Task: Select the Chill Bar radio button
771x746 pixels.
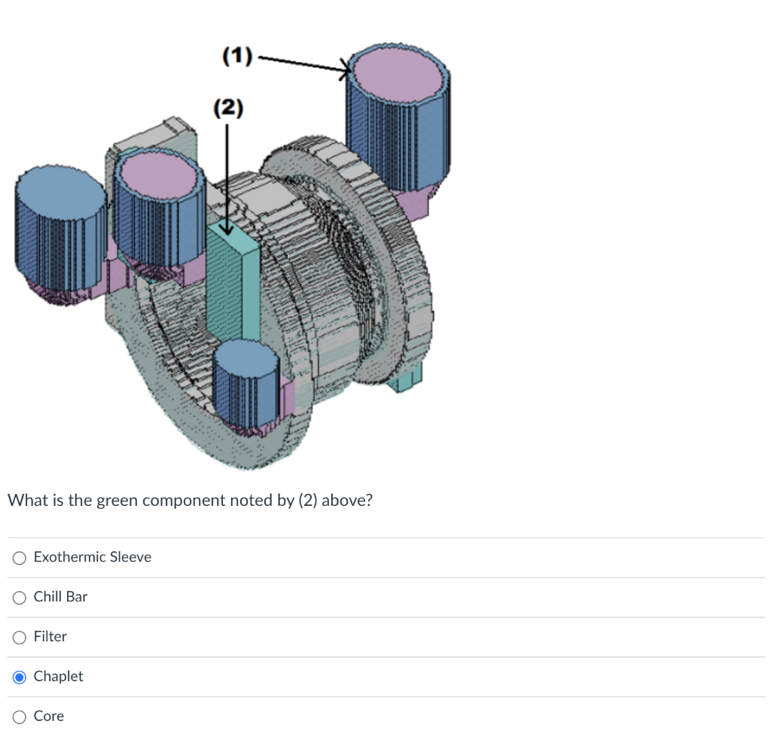Action: coord(19,598)
